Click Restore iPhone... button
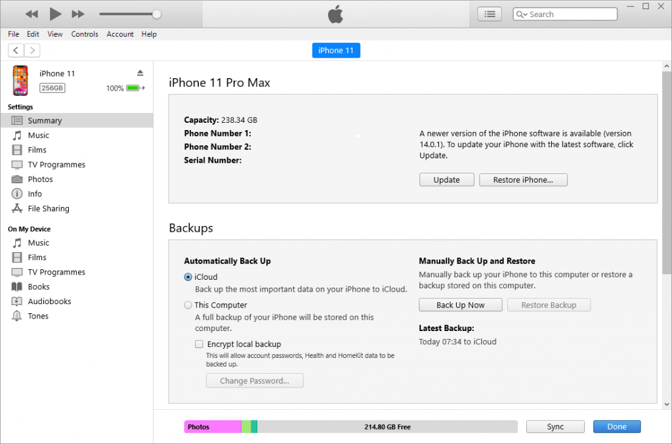 pos(523,180)
